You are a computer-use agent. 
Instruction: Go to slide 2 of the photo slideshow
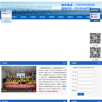[x=32, y=91]
